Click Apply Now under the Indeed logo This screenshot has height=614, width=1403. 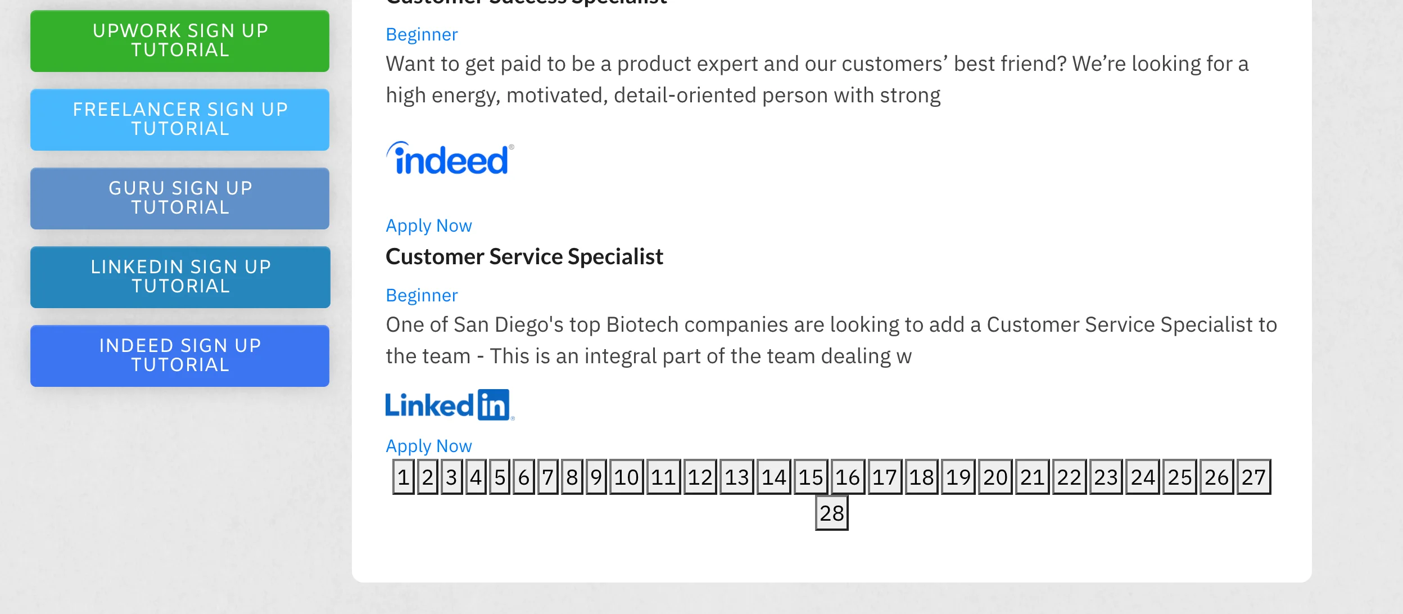coord(428,225)
